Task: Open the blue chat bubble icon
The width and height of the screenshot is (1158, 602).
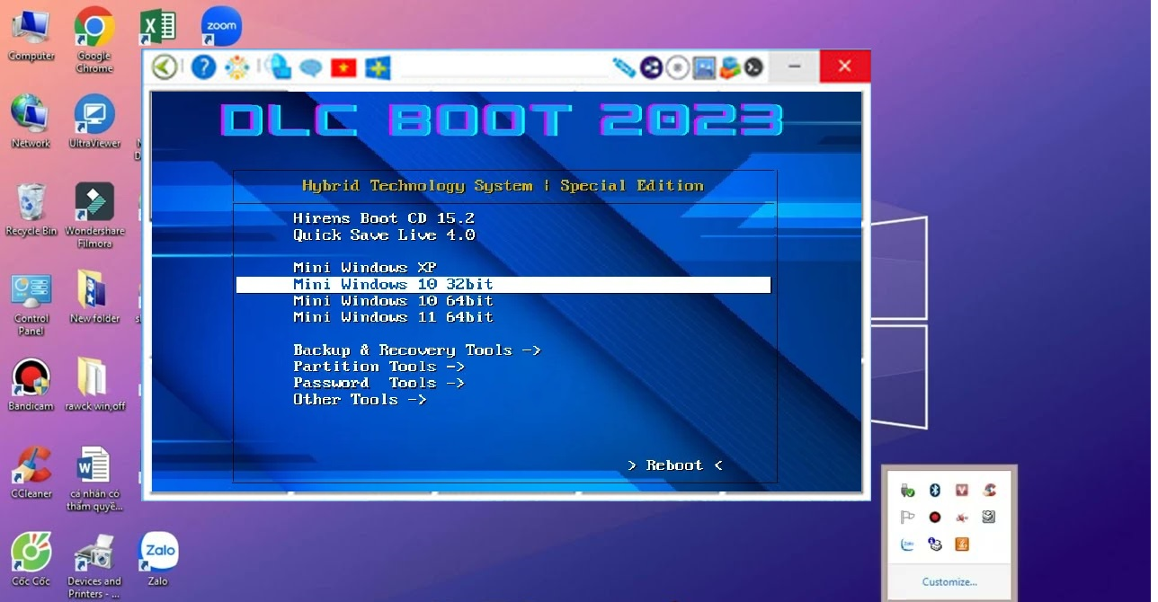Action: [x=311, y=68]
